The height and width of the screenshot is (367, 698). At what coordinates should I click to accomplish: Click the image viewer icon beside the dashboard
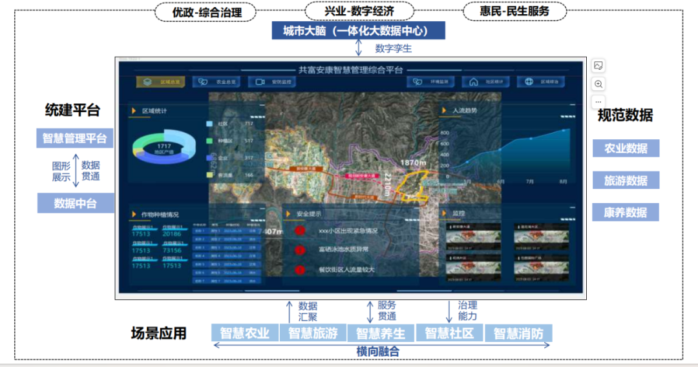(598, 65)
